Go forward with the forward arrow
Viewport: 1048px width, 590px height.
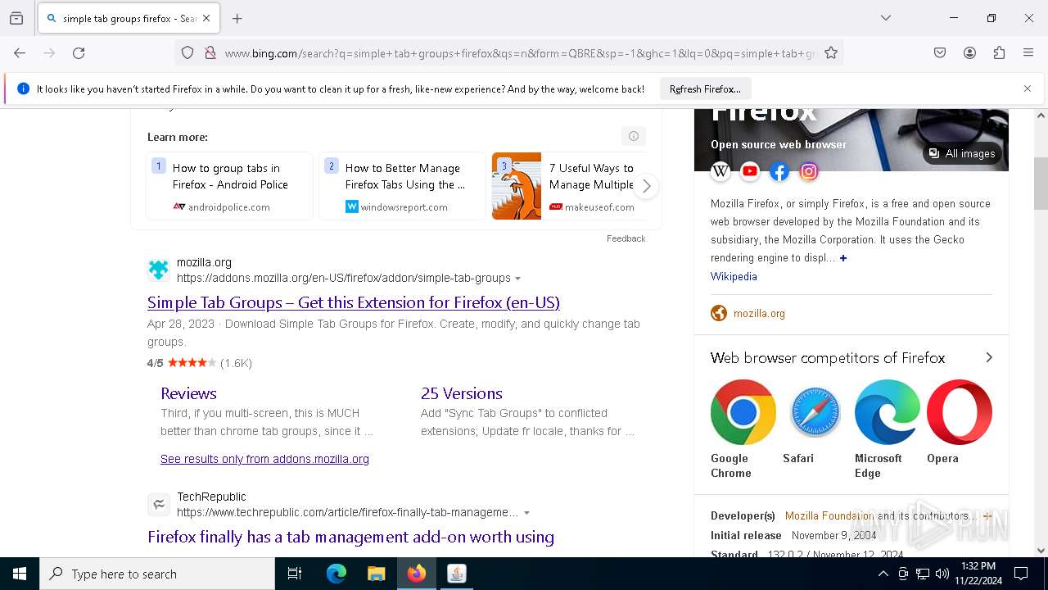click(49, 53)
